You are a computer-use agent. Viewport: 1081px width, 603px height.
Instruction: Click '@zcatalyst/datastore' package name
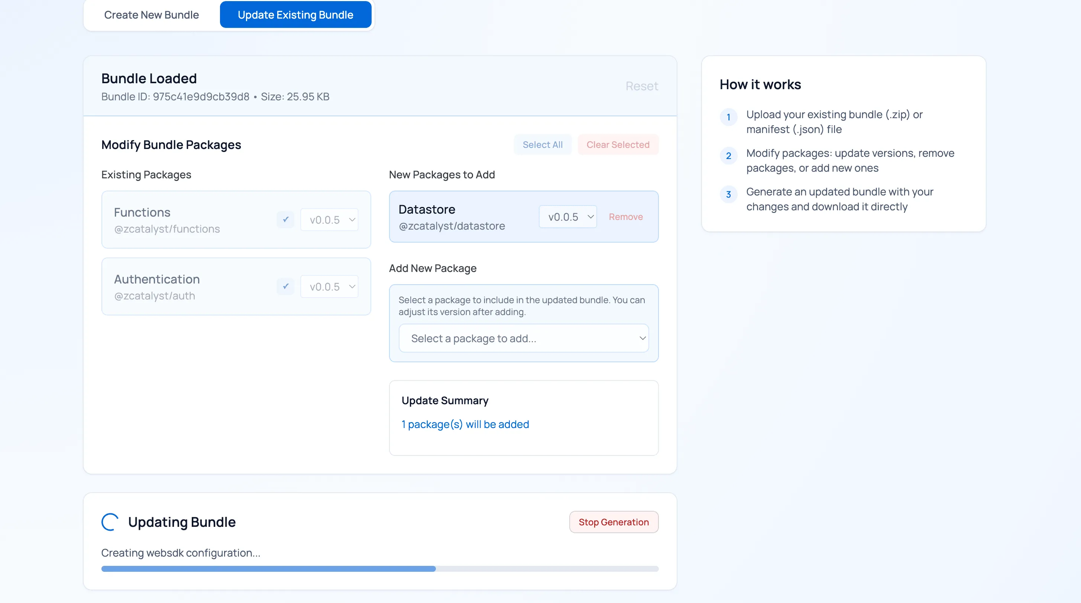point(452,226)
